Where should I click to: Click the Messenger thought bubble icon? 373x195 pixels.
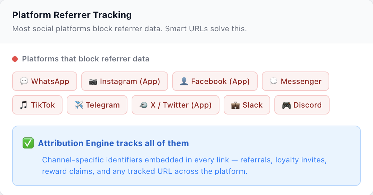pos(273,82)
